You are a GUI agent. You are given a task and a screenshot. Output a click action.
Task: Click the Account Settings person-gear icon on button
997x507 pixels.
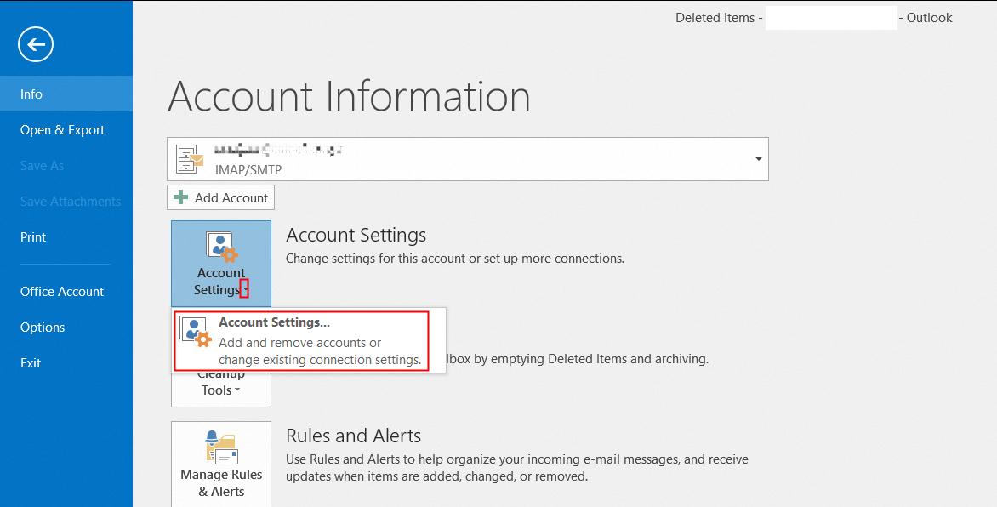pos(221,248)
